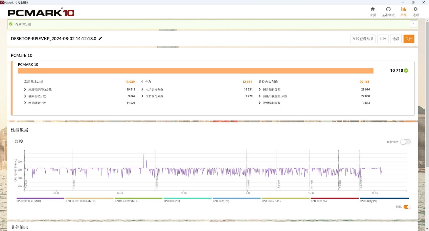Viewport: 429px width, 231px height.
Task: Expand the app startup score (应用程序启动分数) row
Action: [25, 89]
